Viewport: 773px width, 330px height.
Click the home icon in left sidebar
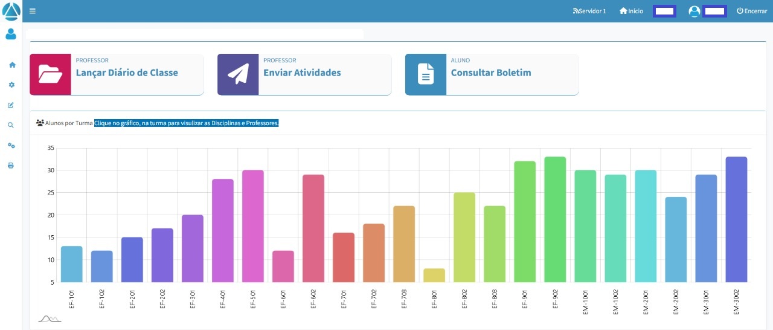pyautogui.click(x=11, y=65)
